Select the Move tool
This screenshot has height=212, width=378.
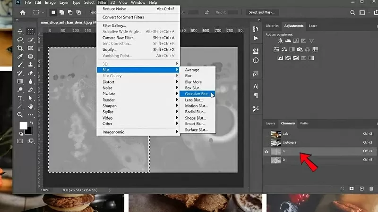[20, 31]
